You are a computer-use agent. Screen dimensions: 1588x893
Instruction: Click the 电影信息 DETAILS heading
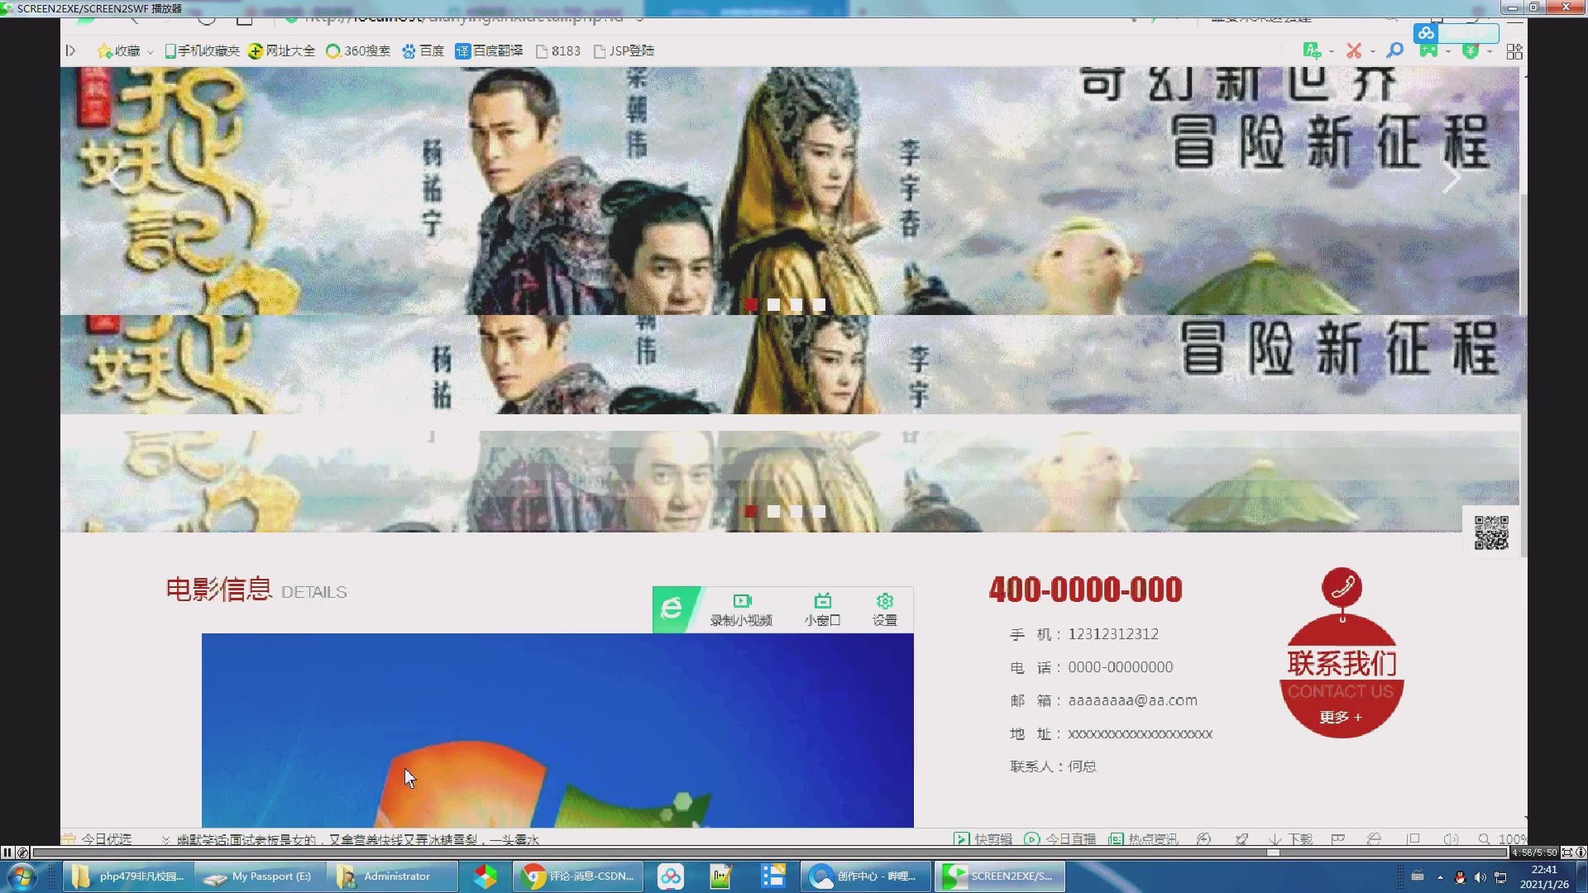(x=256, y=590)
